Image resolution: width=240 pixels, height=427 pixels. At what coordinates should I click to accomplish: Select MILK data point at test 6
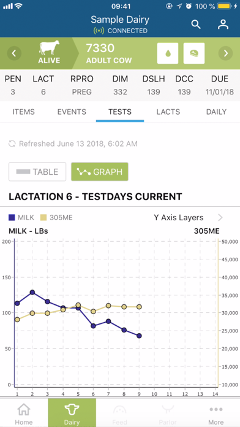click(x=93, y=326)
